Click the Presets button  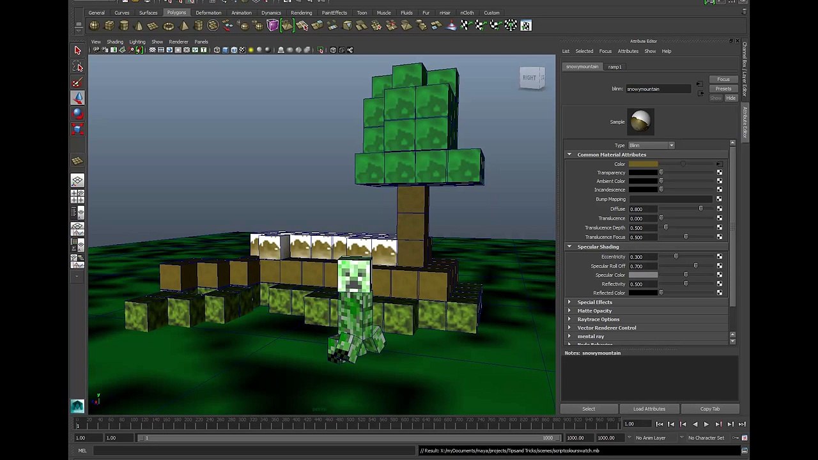723,89
